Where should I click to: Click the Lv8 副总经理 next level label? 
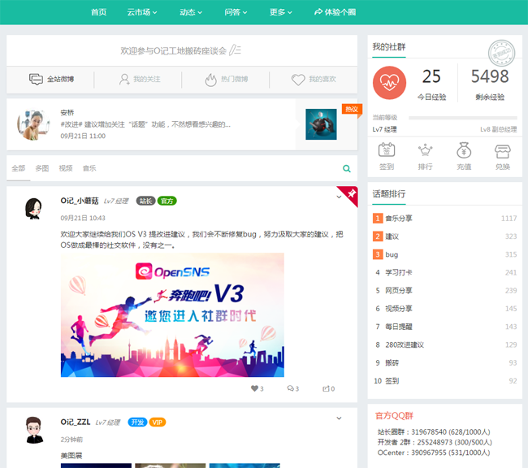[499, 129]
